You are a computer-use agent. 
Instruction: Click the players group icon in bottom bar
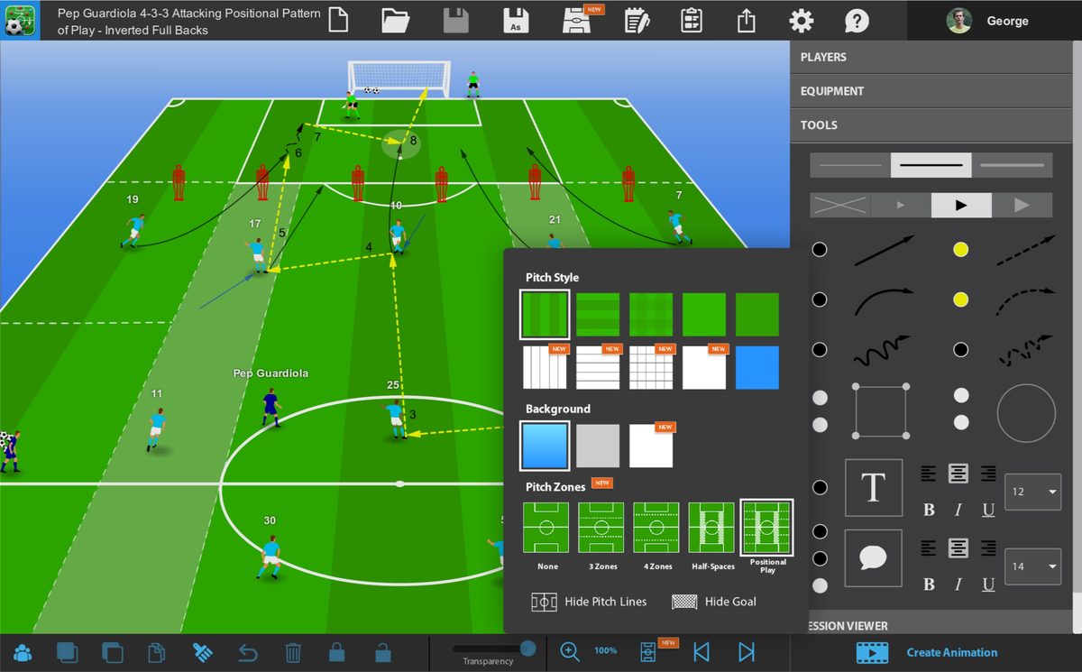pyautogui.click(x=23, y=651)
